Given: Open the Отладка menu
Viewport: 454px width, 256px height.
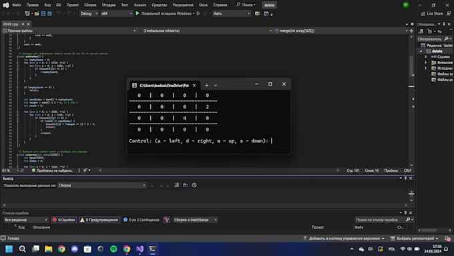Looking at the screenshot, I should click(109, 5).
